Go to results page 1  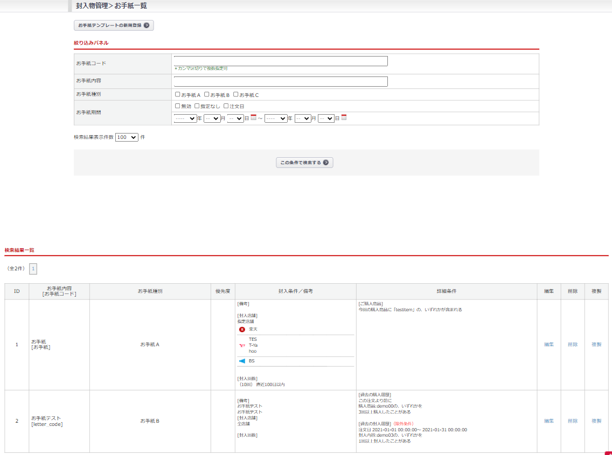tap(33, 268)
